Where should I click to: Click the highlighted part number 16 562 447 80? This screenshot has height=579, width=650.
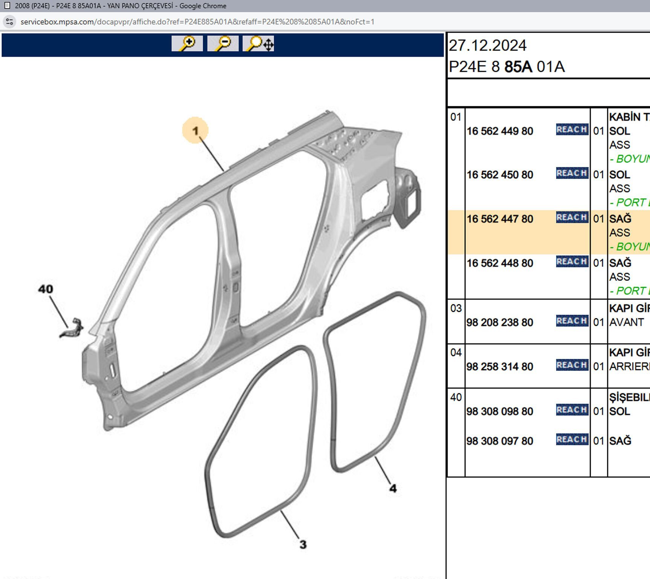point(500,219)
